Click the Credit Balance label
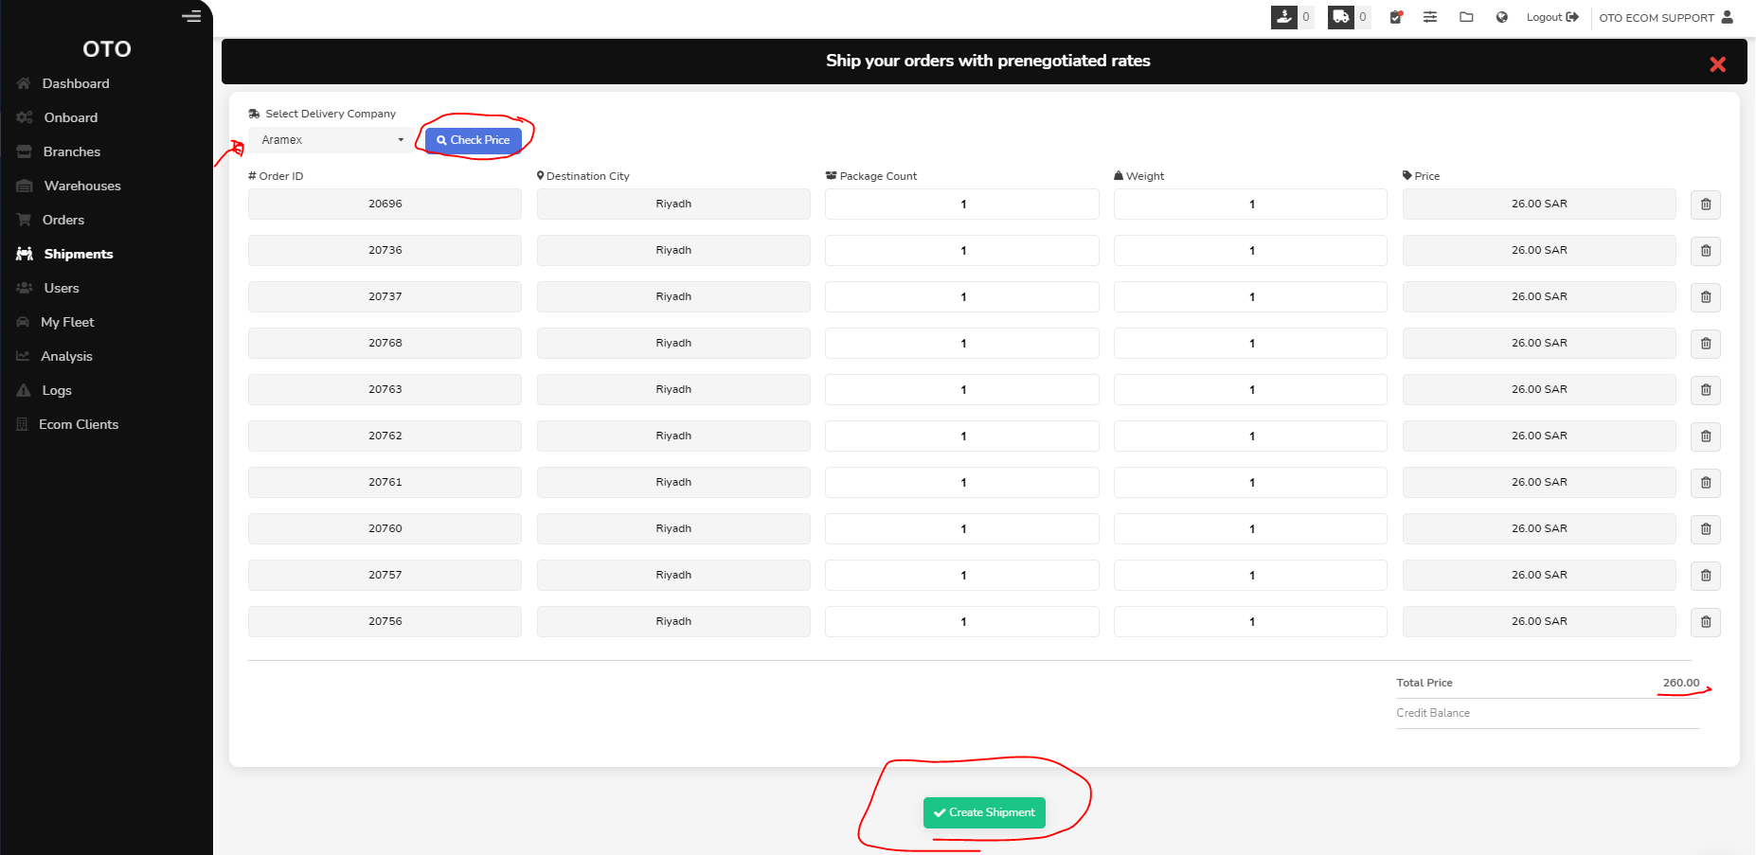This screenshot has height=855, width=1756. (1433, 713)
